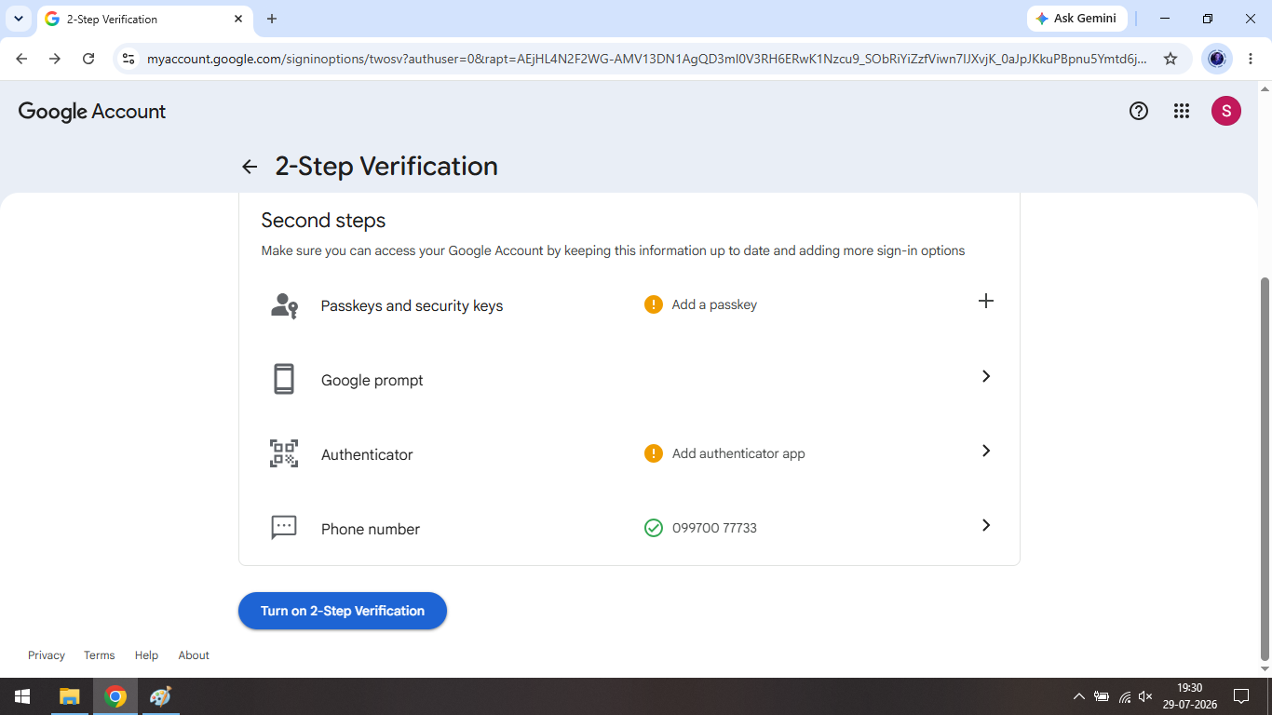Select the 2-Step Verification browser tab
Screen dimensions: 1272x715
[144, 19]
